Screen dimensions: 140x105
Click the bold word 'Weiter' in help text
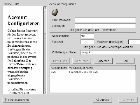click(x=20, y=64)
